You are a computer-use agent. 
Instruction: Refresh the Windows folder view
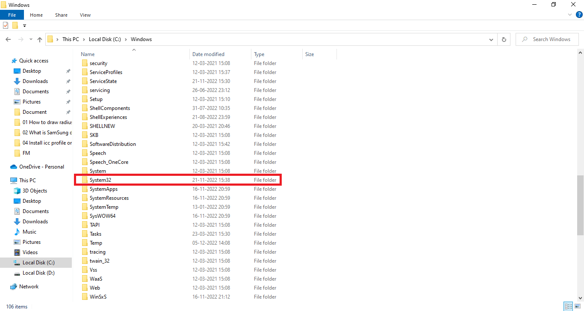point(504,39)
